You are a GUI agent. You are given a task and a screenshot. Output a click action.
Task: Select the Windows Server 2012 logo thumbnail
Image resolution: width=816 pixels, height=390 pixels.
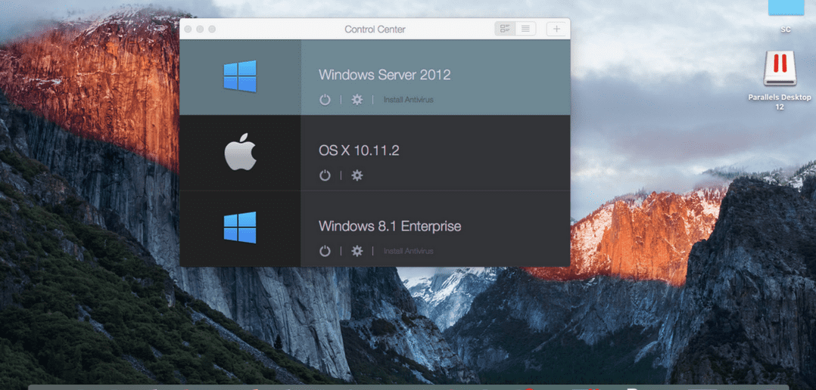click(240, 76)
